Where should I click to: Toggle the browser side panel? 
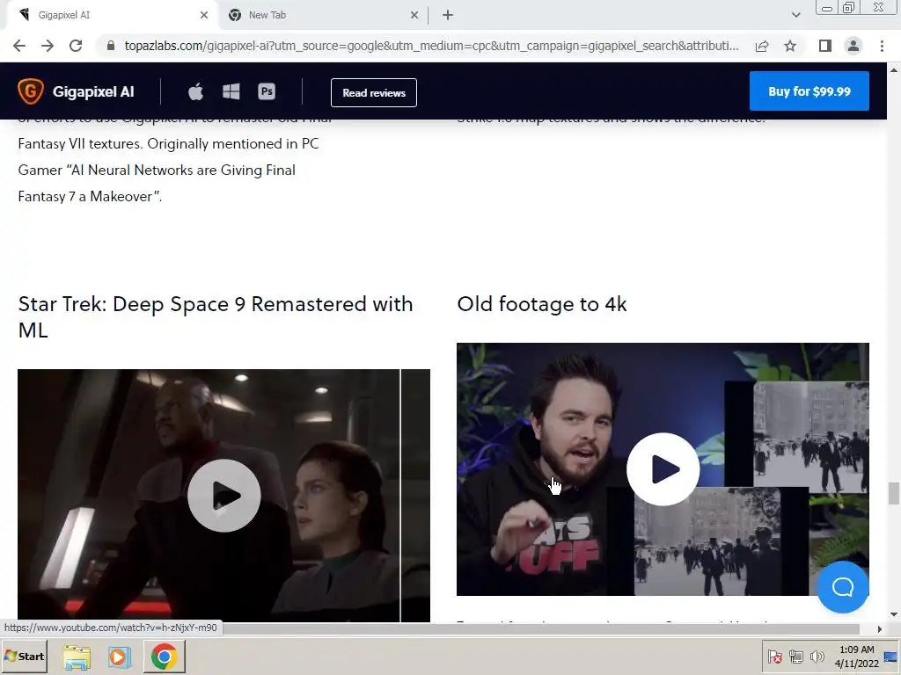825,46
